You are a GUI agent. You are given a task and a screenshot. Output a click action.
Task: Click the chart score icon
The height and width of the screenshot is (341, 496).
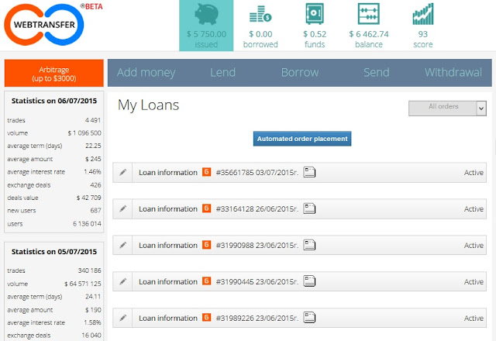(x=423, y=14)
